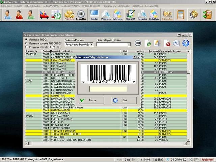Click the horizontal scroll right arrow
This screenshot has height=162, width=216.
185,143
